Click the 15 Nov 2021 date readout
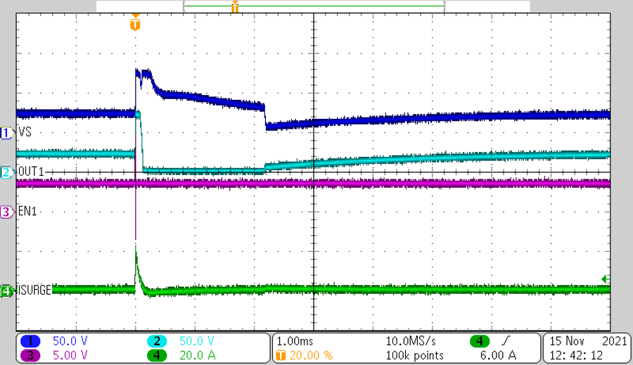Screen dimensions: 633x365 coord(588,341)
